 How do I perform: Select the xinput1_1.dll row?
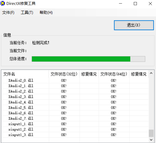pyautogui.click(x=21, y=124)
